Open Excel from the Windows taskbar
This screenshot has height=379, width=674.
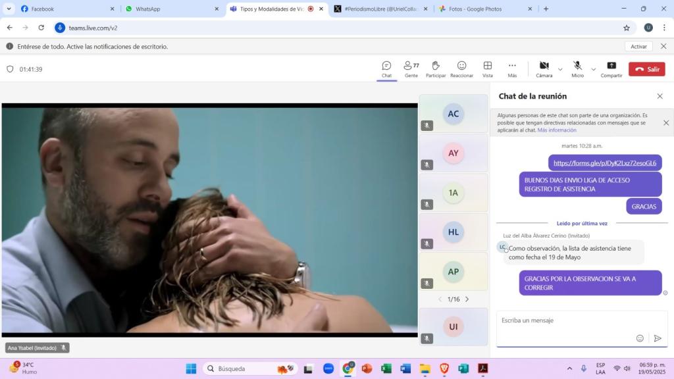[386, 368]
